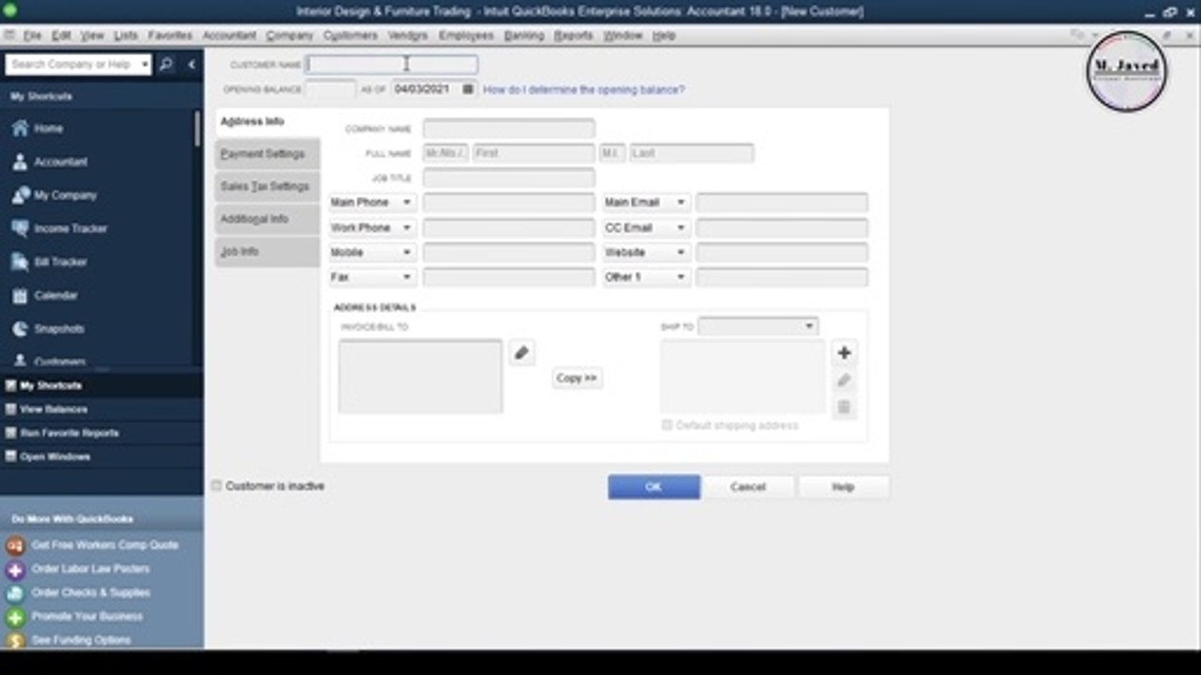Viewport: 1201px width, 675px height.
Task: Click the shortcuts panel scrollbar
Action: [198, 128]
